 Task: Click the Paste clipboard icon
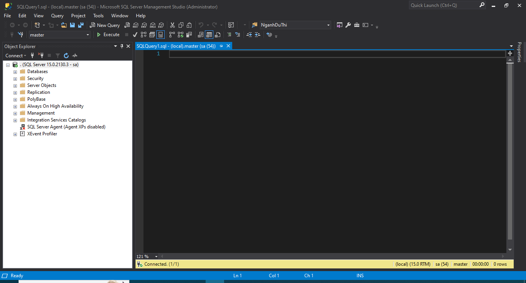click(189, 25)
